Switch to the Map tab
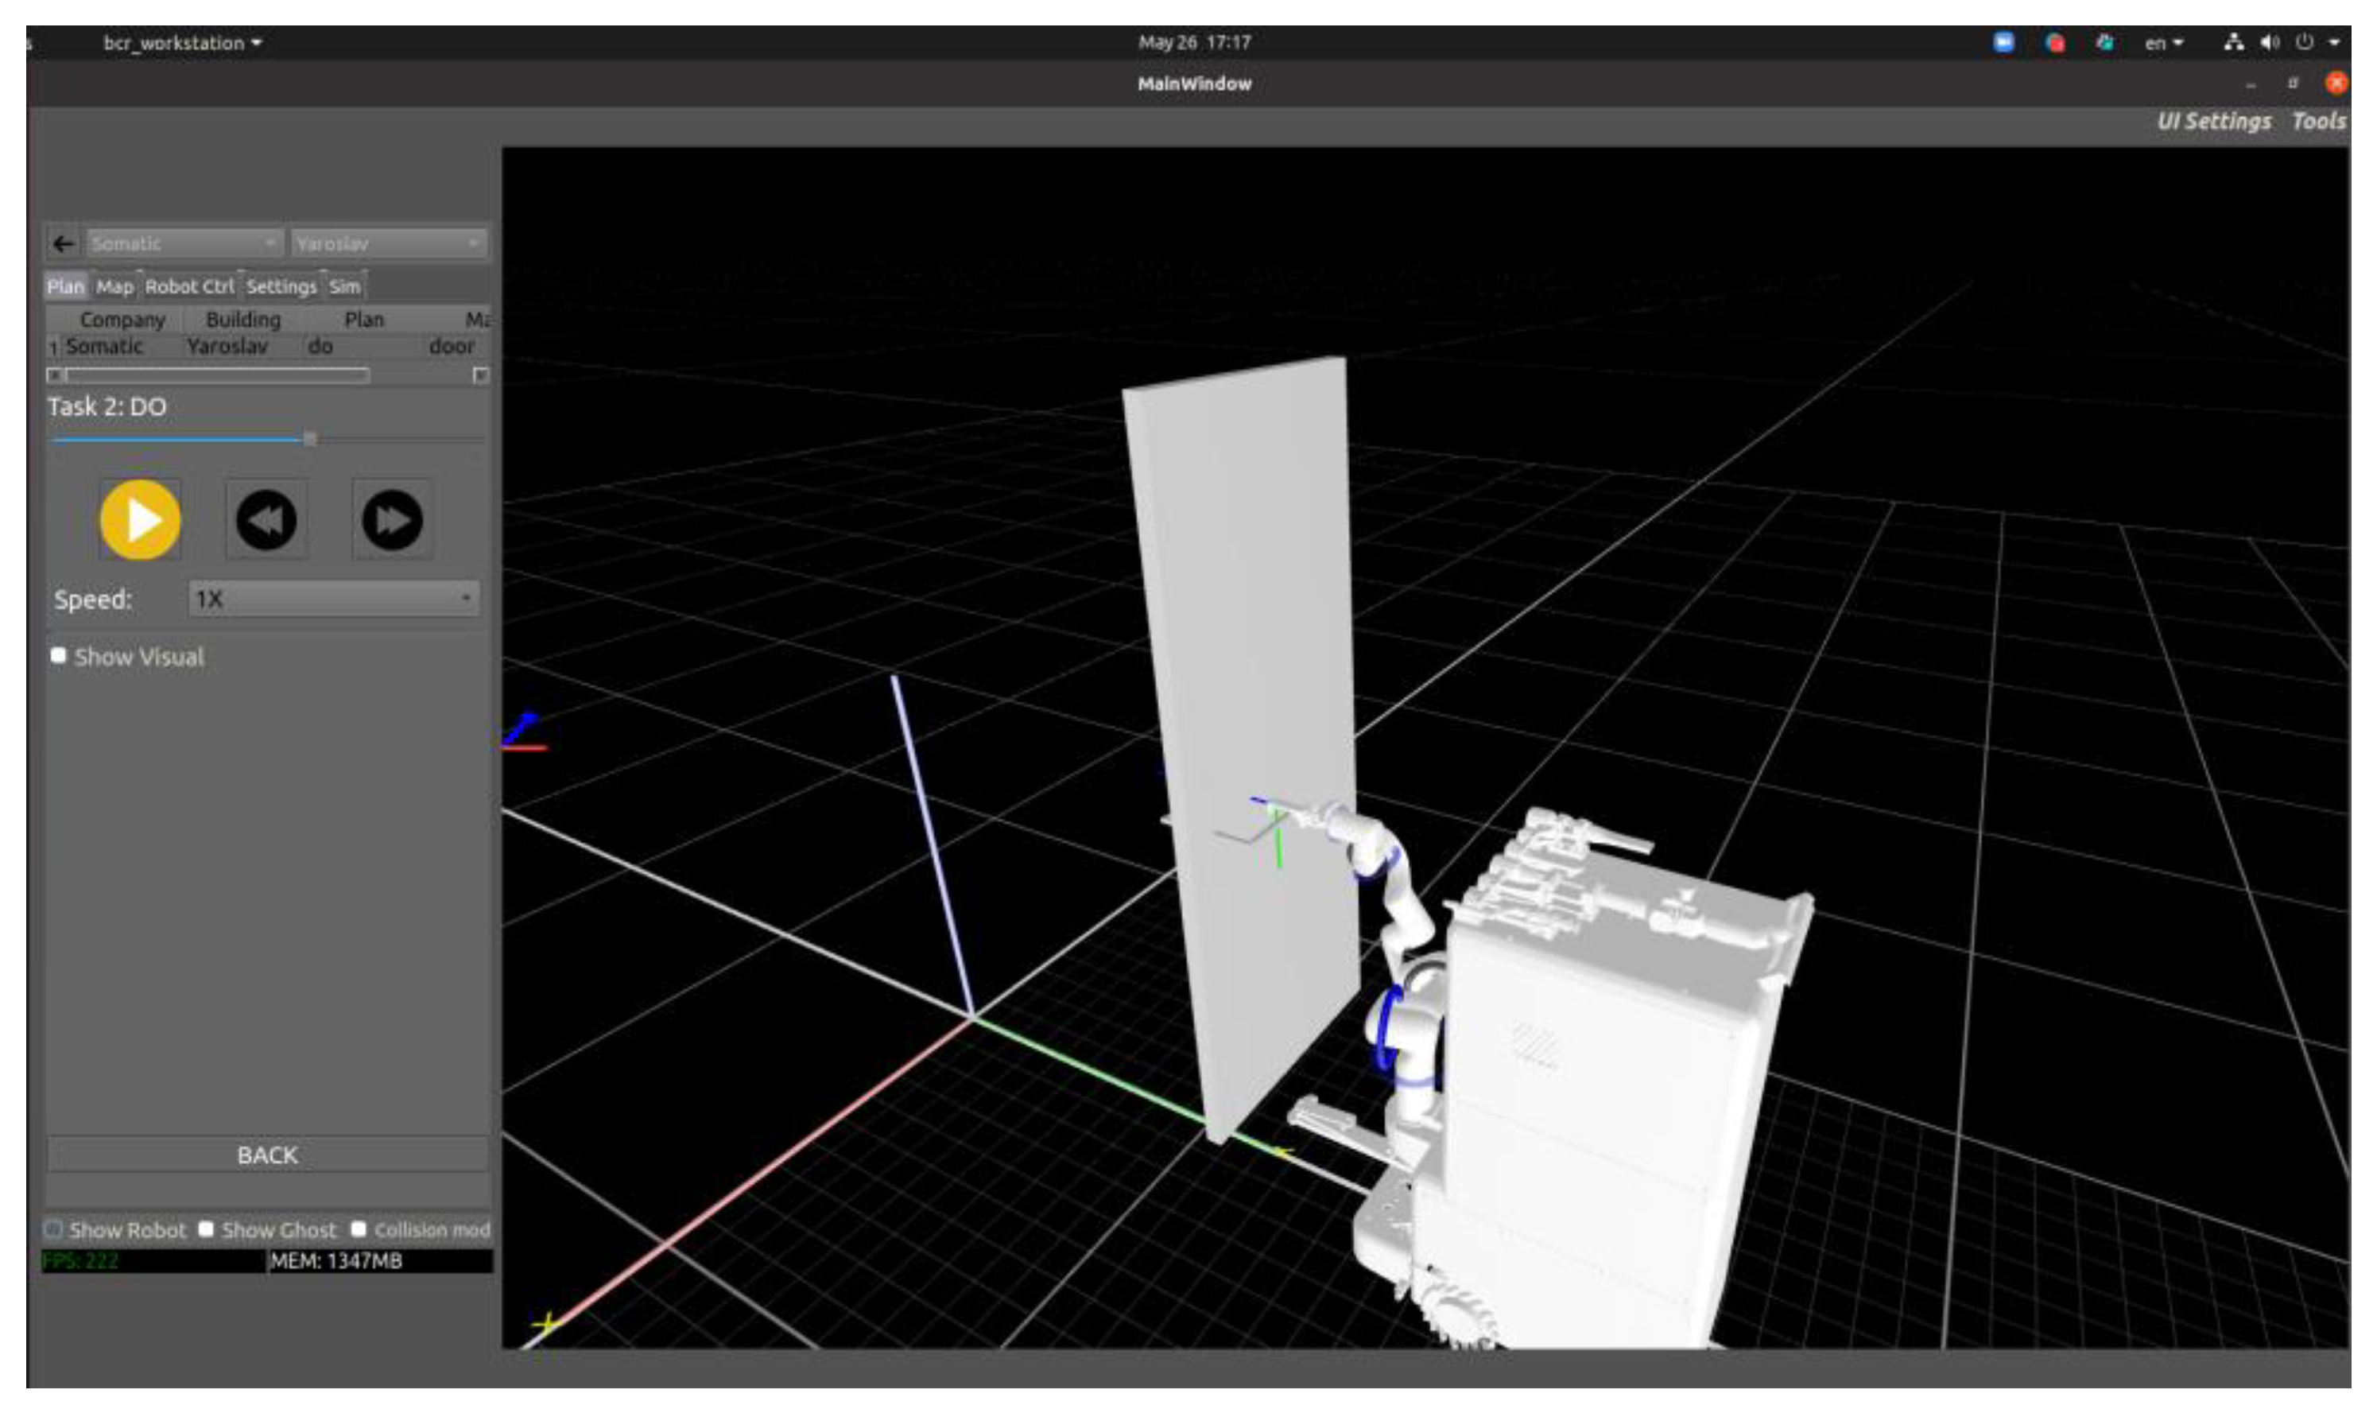Viewport: 2377px width, 1409px height. [x=114, y=287]
